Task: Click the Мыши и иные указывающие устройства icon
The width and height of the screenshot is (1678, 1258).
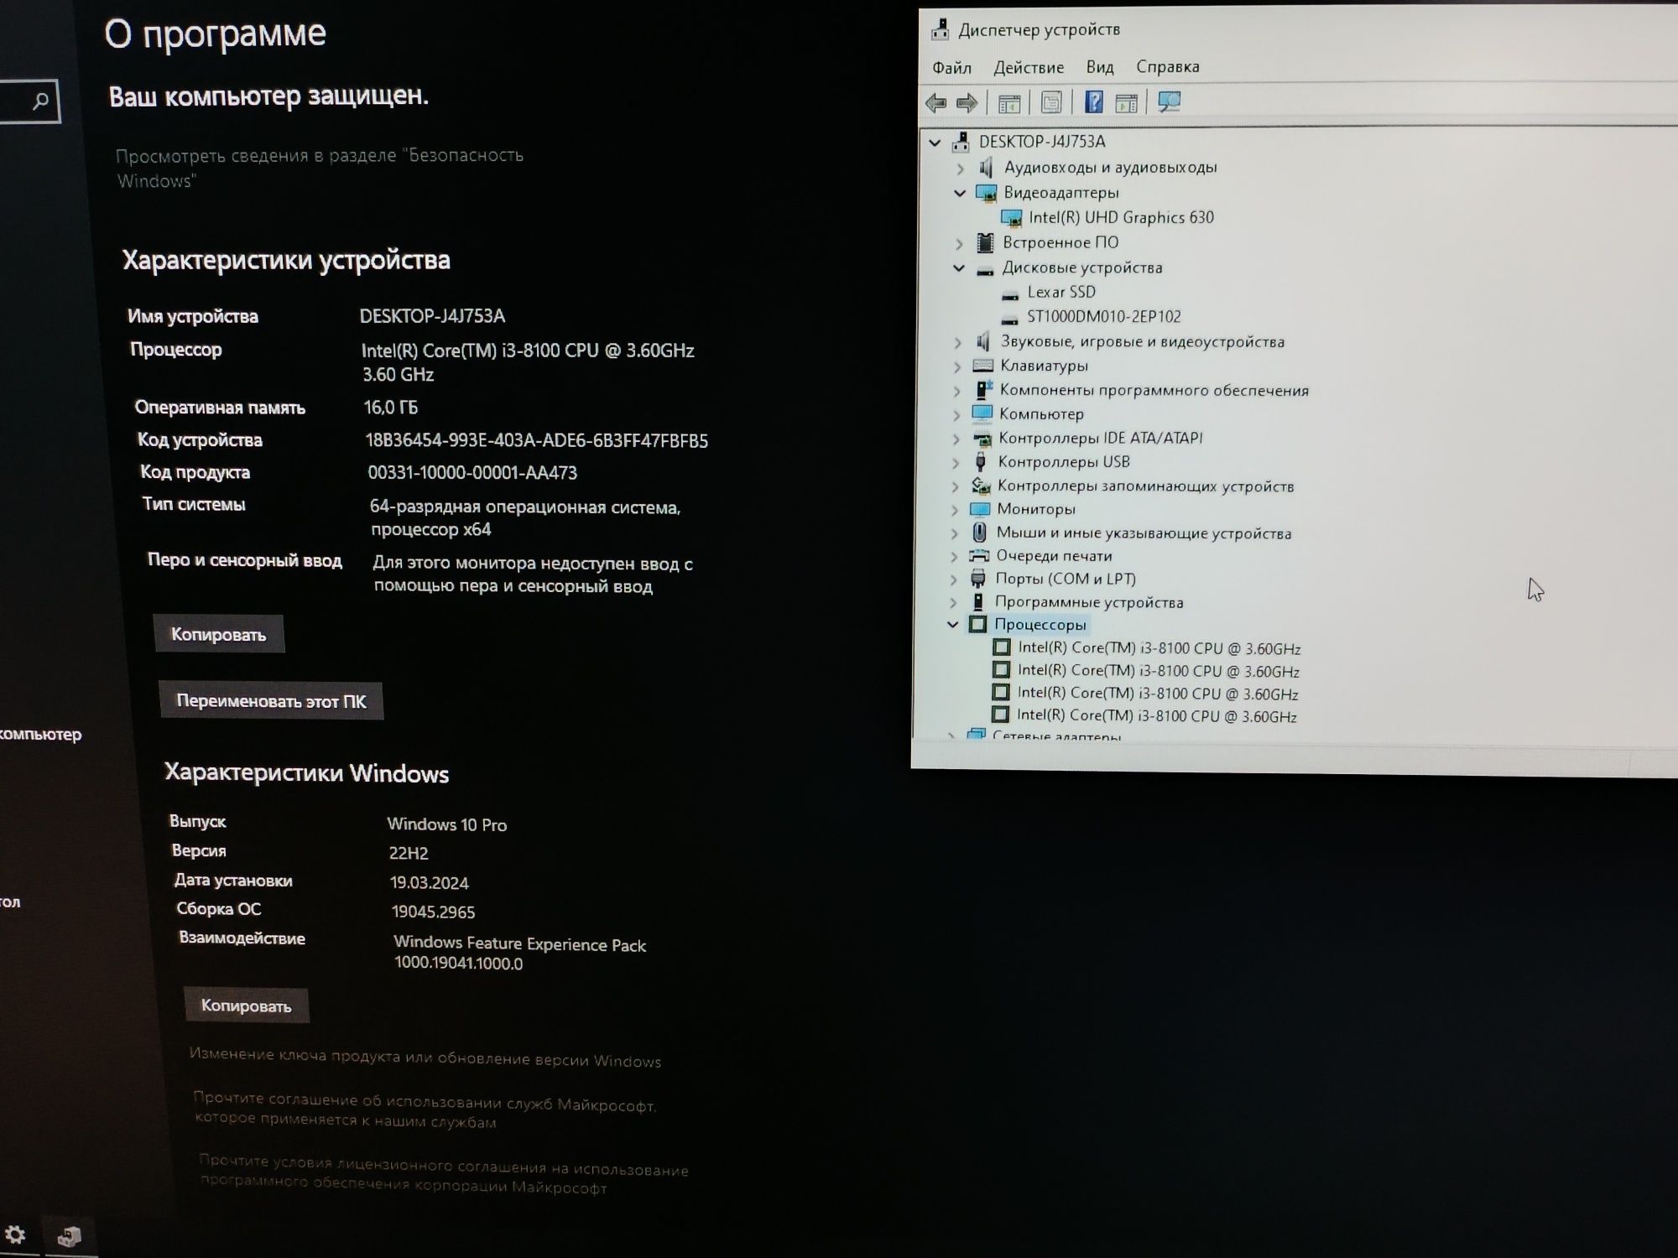Action: [x=979, y=532]
